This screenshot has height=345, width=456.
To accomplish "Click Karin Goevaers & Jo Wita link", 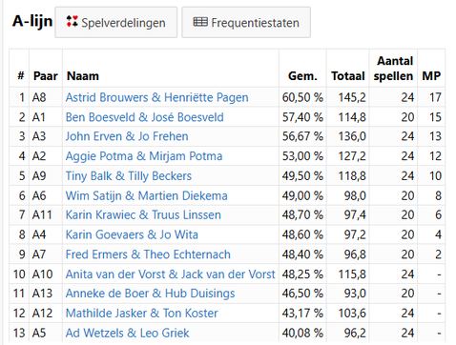I will (132, 234).
